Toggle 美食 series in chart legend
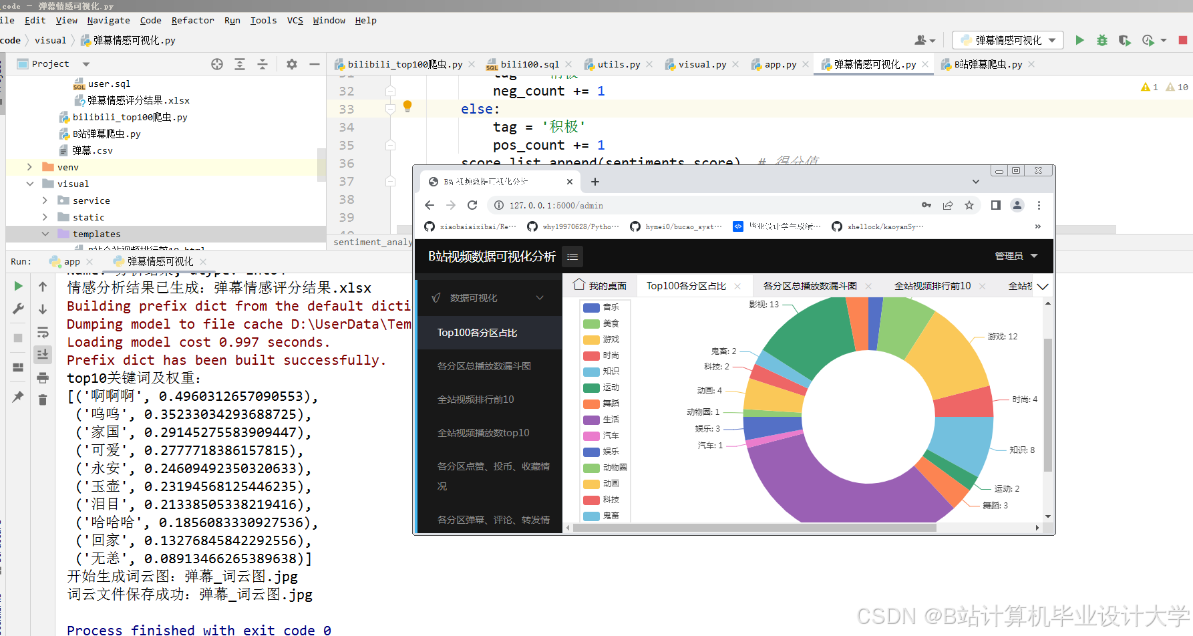The image size is (1193, 636). (601, 323)
